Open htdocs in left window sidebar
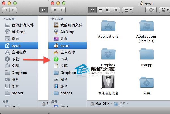Screen dimensions: 170x114 pos(19,93)
